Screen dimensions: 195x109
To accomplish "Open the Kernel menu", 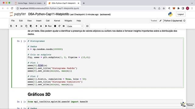I will [x=57, y=21].
